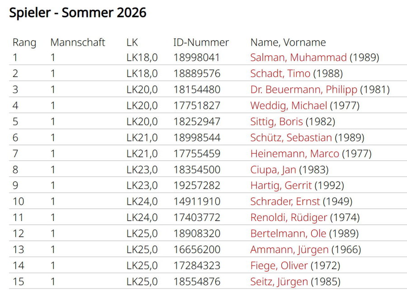Click the Name, Vorname column header
Viewport: 407px width, 293px height.
288,43
